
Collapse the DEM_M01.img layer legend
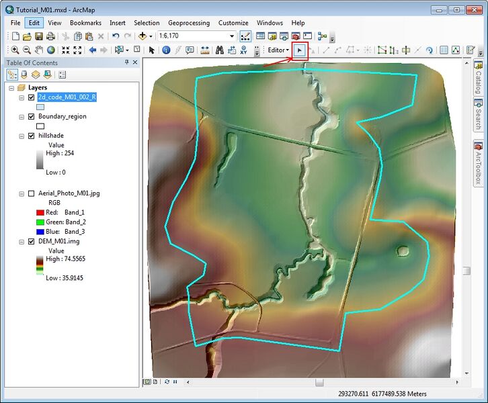click(x=22, y=241)
